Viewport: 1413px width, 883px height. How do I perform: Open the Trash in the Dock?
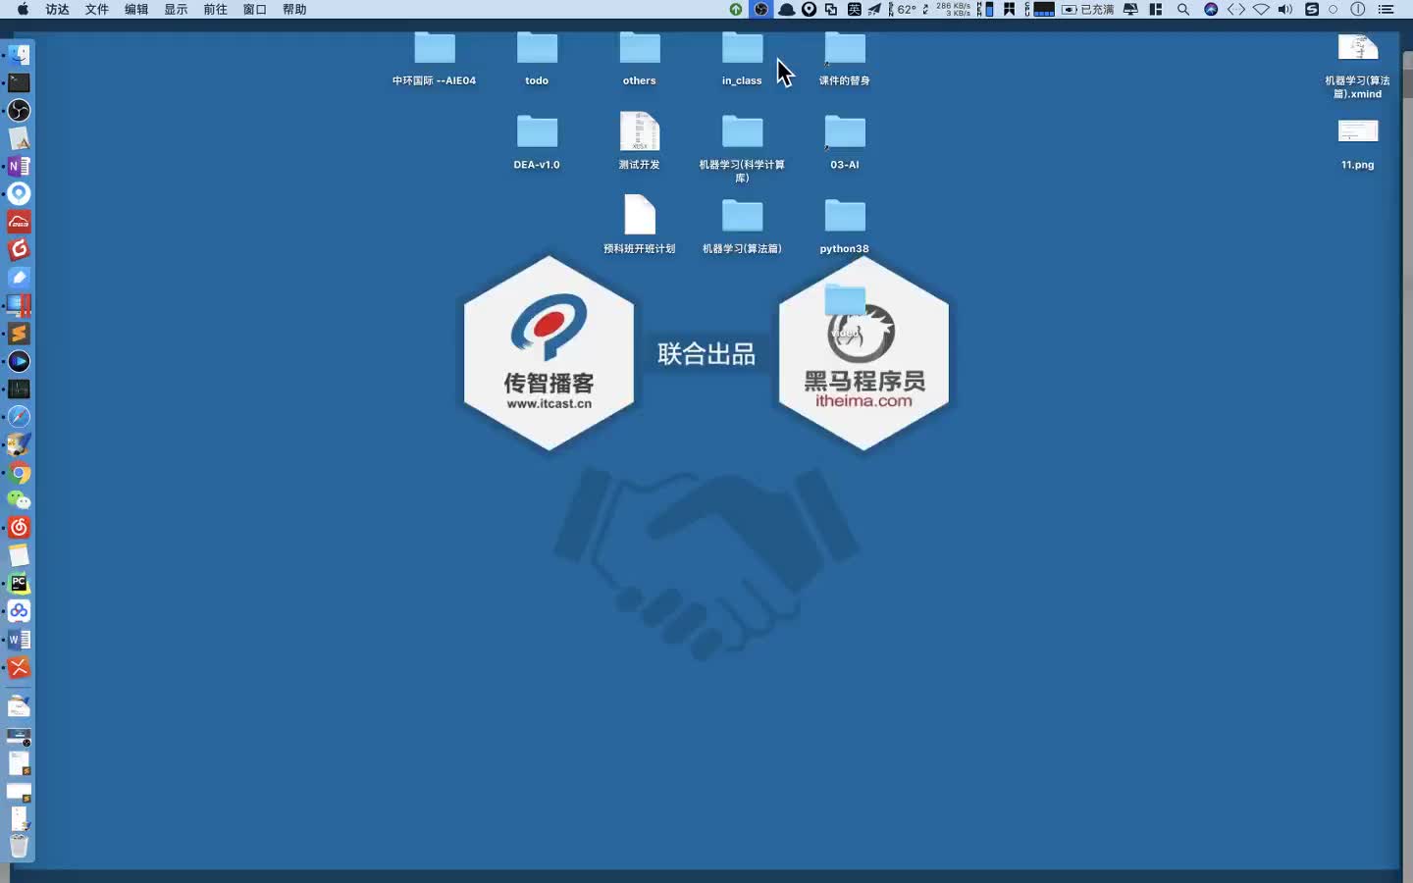tap(19, 846)
